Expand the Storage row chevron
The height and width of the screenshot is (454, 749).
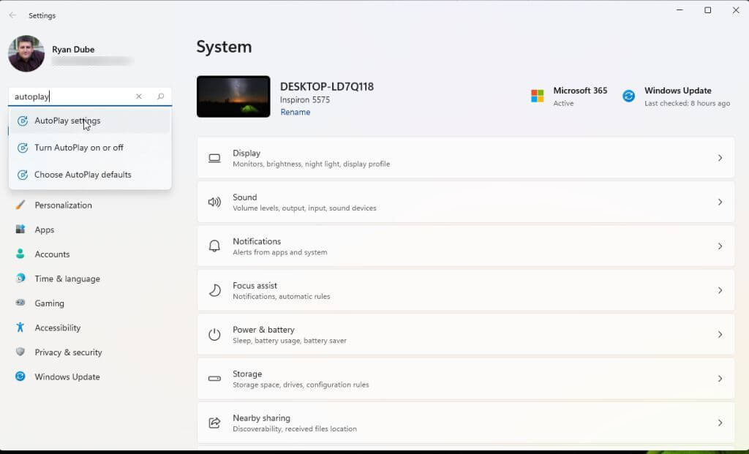(x=720, y=379)
